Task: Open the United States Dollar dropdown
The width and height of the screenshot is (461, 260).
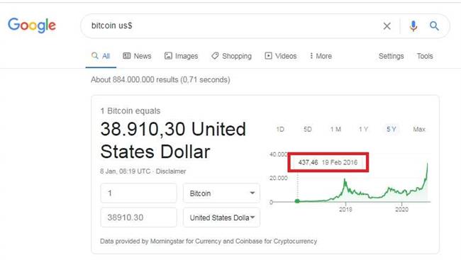Action: click(221, 217)
